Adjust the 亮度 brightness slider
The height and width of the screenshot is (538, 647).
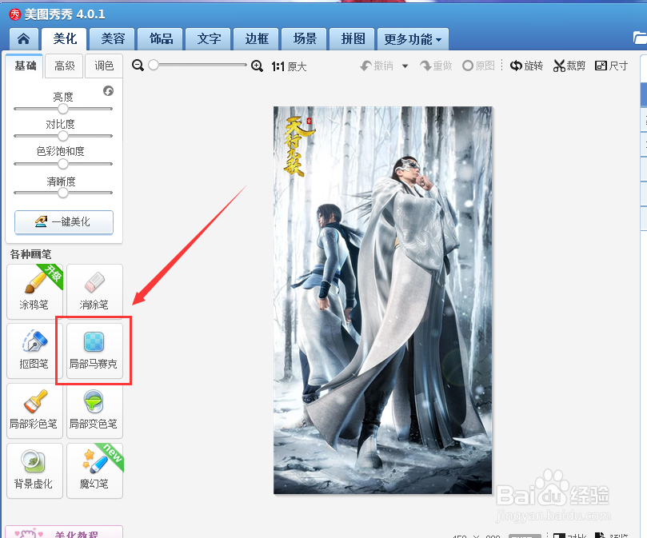coord(62,109)
